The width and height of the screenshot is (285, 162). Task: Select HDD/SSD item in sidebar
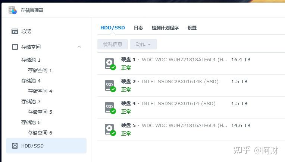tap(46, 146)
